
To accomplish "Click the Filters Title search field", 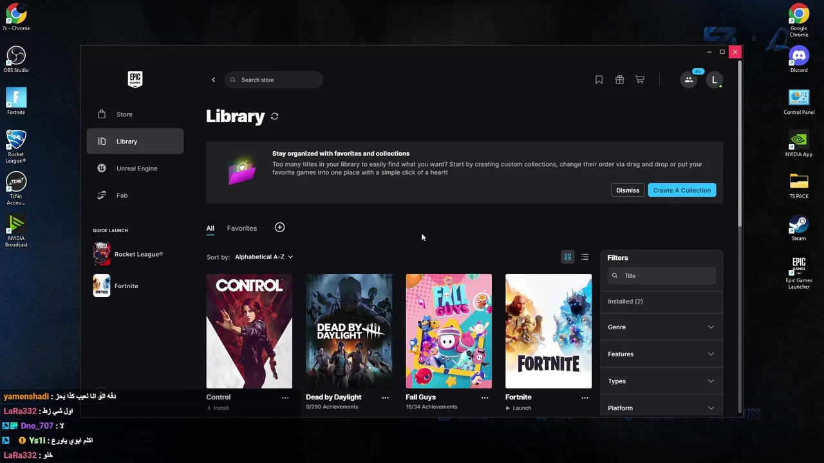I will tap(662, 276).
